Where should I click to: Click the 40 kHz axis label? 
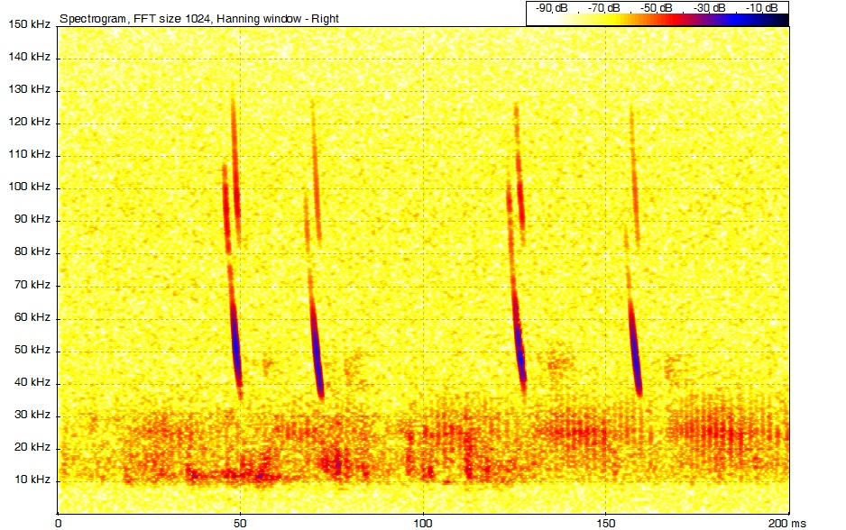pos(32,382)
